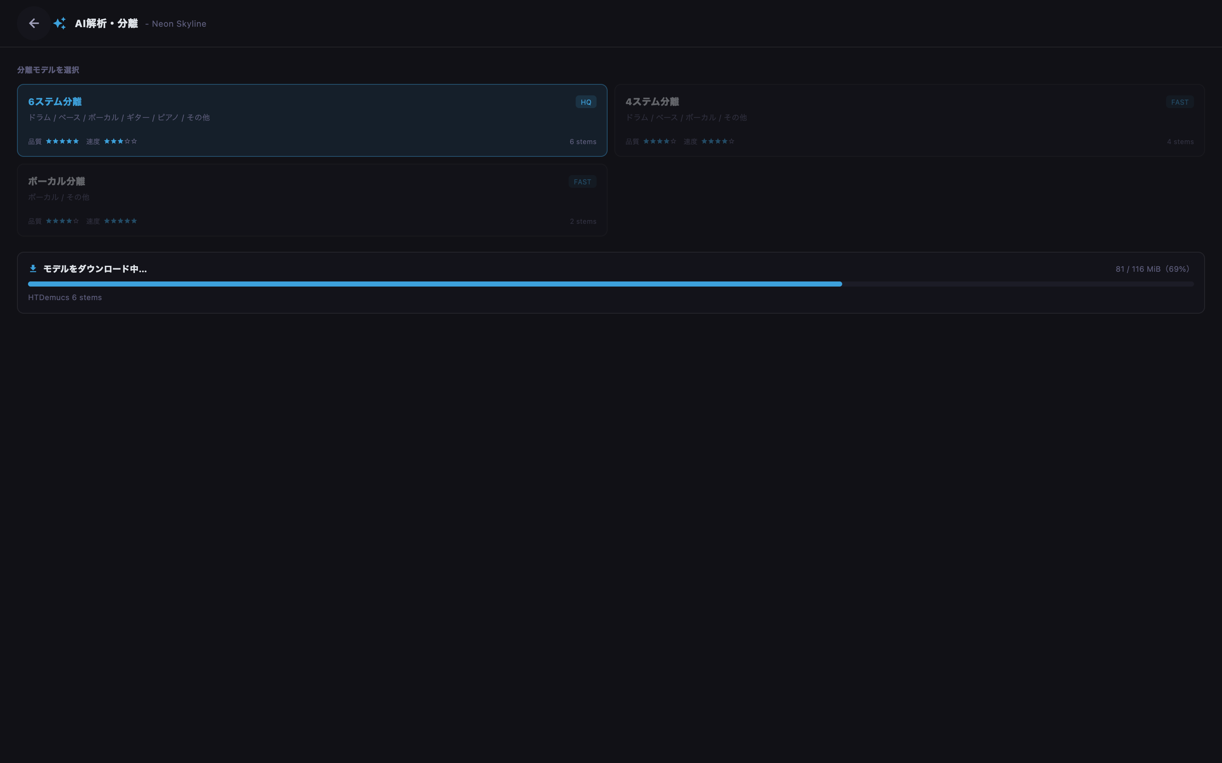The width and height of the screenshot is (1222, 763).
Task: Click the '6 stems' count text
Action: pos(583,142)
